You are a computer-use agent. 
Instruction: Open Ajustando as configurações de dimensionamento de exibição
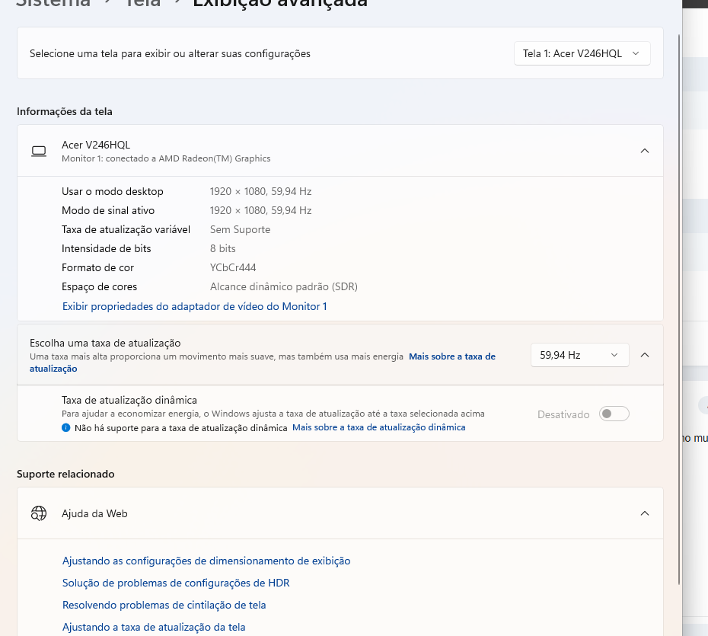point(206,561)
